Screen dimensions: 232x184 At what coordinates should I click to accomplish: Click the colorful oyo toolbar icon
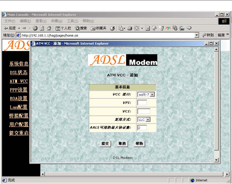point(168,28)
